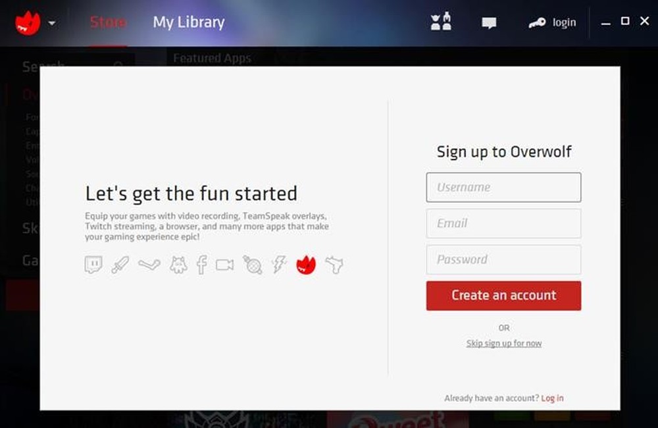The height and width of the screenshot is (428, 658).
Task: Select the Facebook icon below the description
Action: pyautogui.click(x=201, y=263)
